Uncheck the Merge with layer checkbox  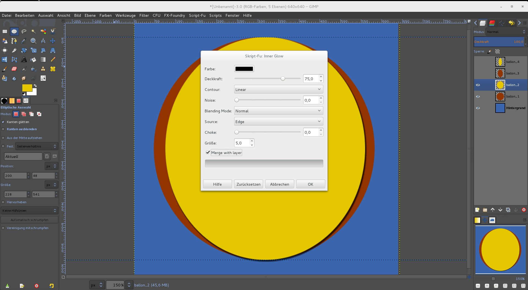pos(208,152)
